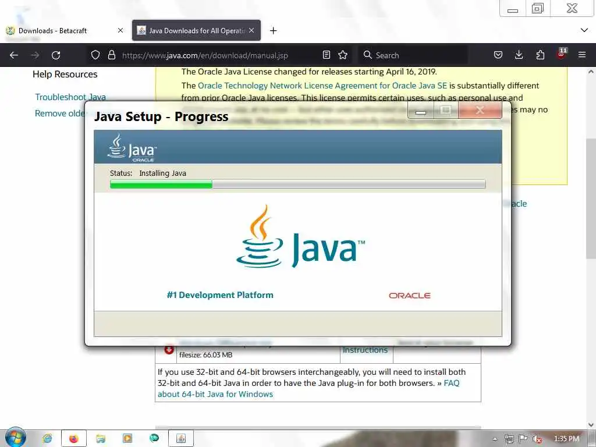Open Windows Explorer folder in taskbar
The height and width of the screenshot is (447, 596).
point(100,439)
